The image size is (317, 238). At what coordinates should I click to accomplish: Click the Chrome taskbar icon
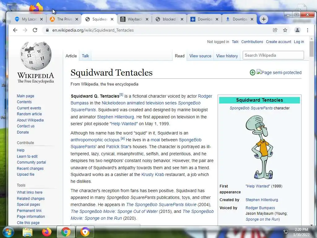click(66, 232)
